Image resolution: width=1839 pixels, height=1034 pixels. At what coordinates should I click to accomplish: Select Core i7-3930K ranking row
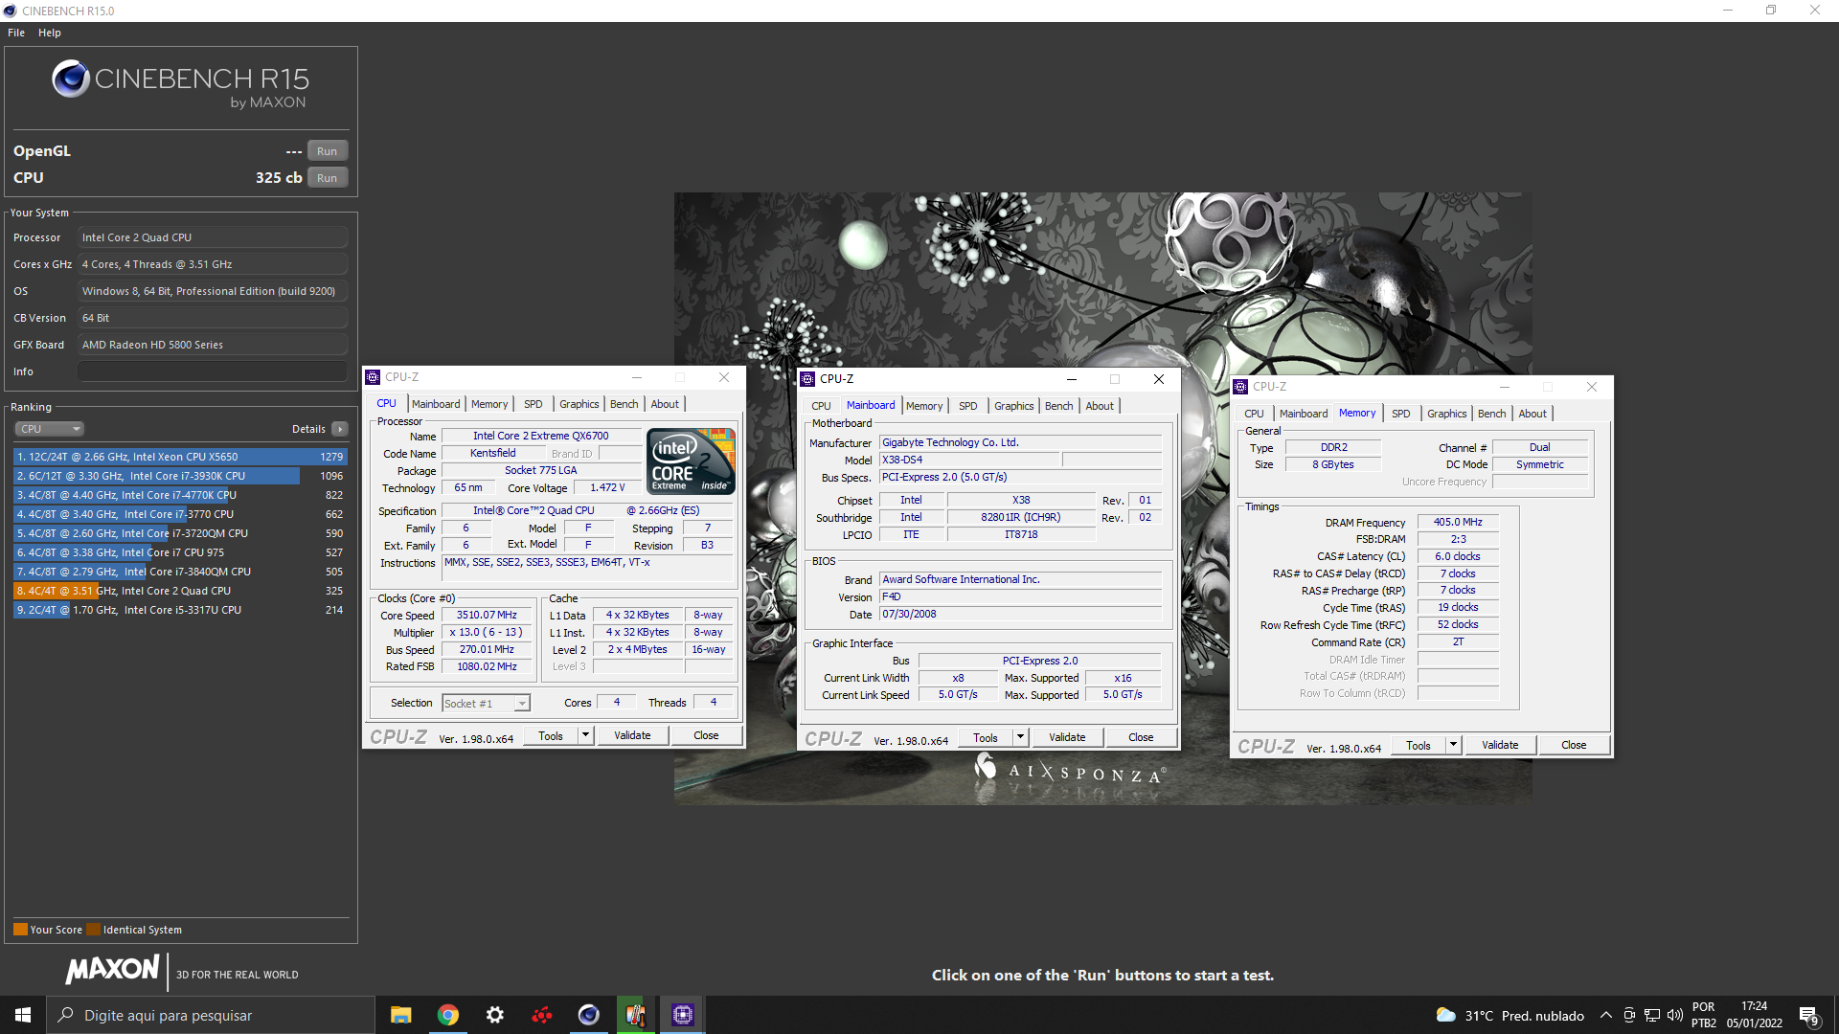tap(180, 476)
